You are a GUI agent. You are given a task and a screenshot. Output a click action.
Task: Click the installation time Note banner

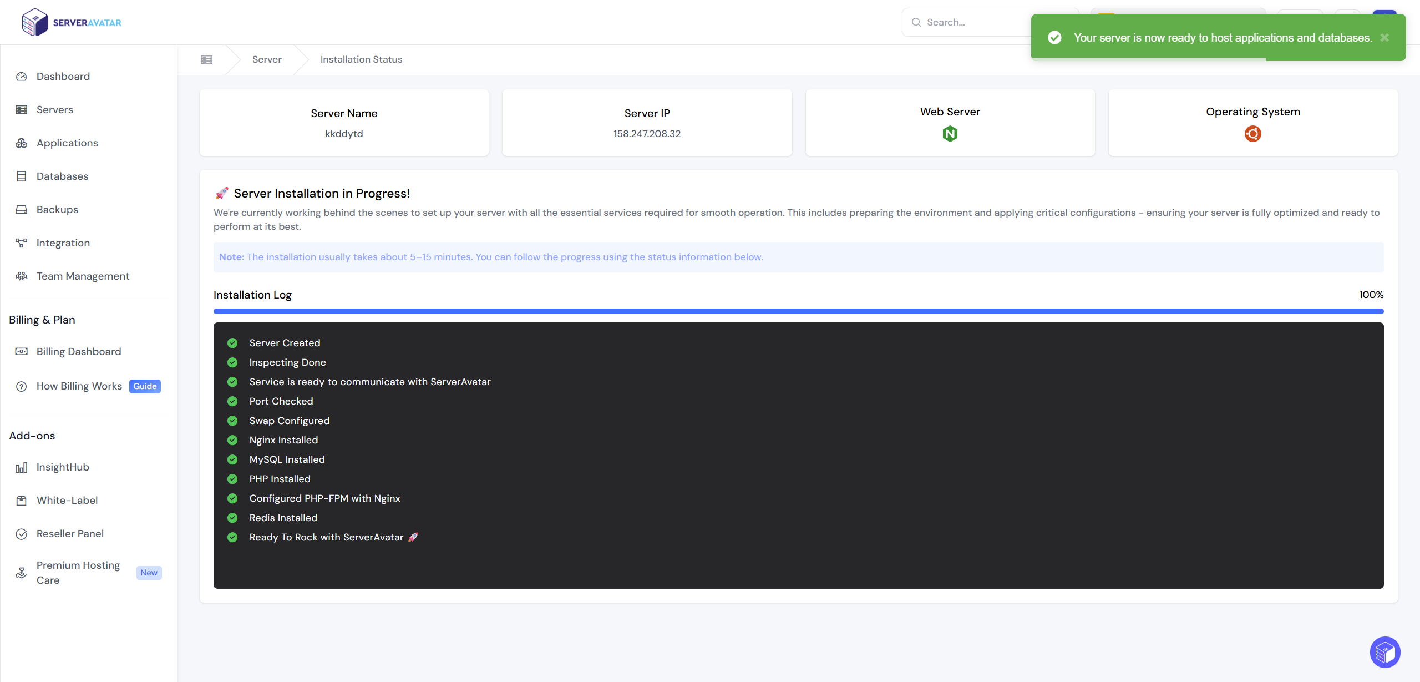(799, 257)
